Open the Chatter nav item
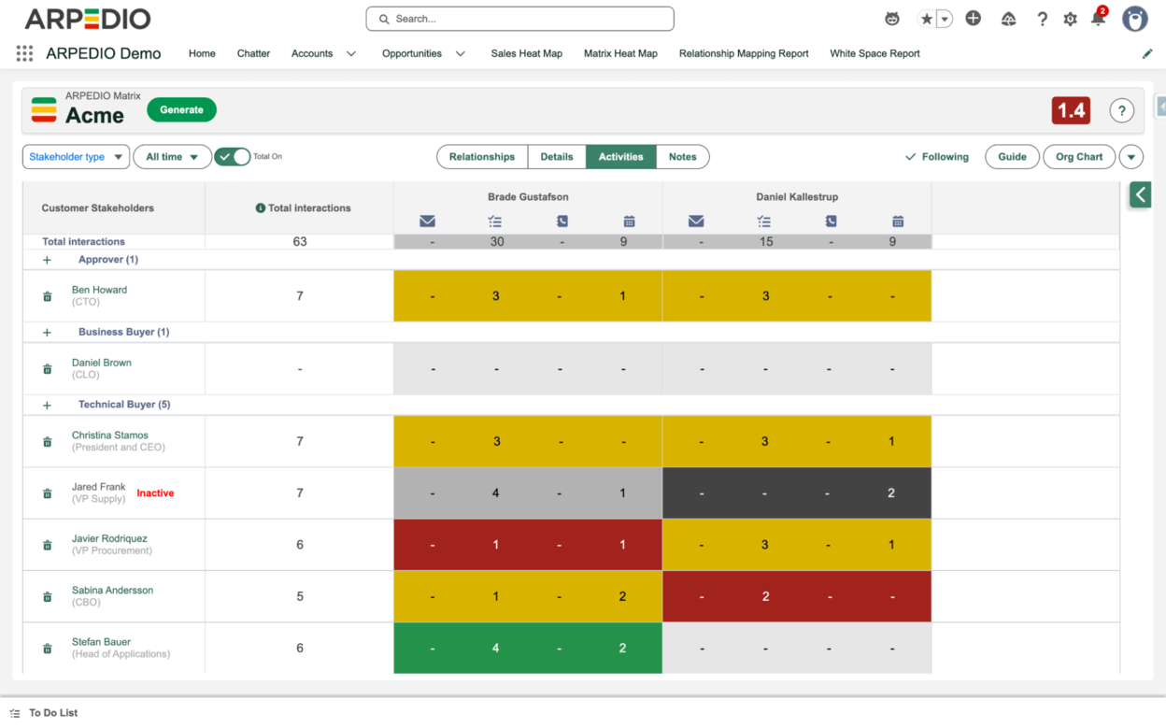 point(253,54)
